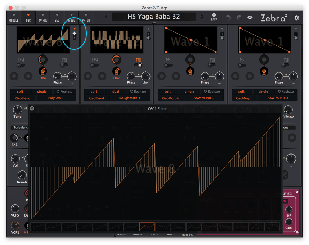Redo the last undone edit
Viewport: 309px width, 245px height.
239,18
